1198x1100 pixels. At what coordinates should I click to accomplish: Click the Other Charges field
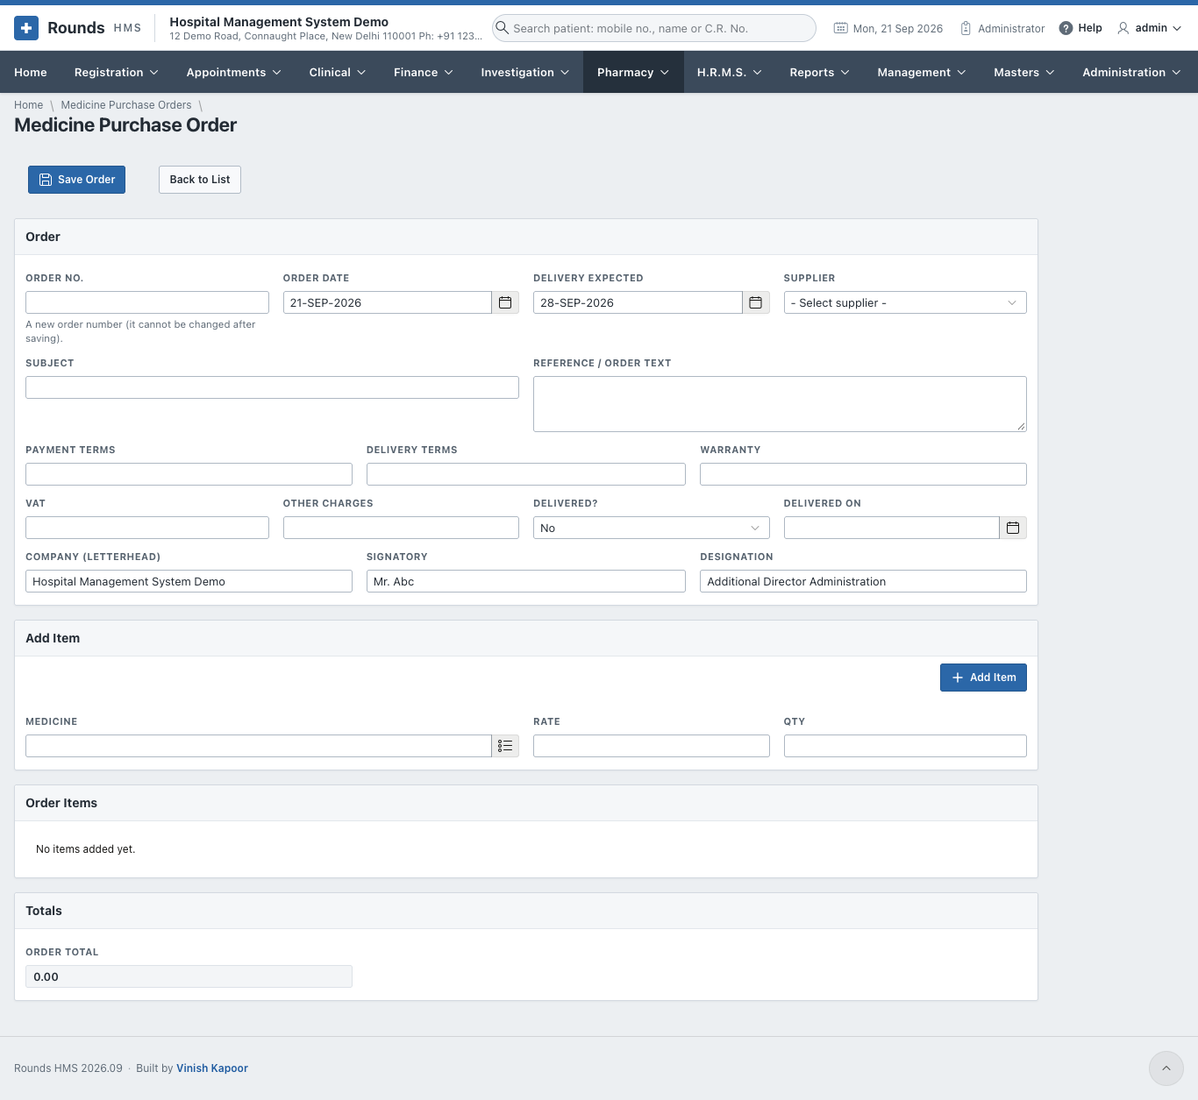click(x=401, y=528)
